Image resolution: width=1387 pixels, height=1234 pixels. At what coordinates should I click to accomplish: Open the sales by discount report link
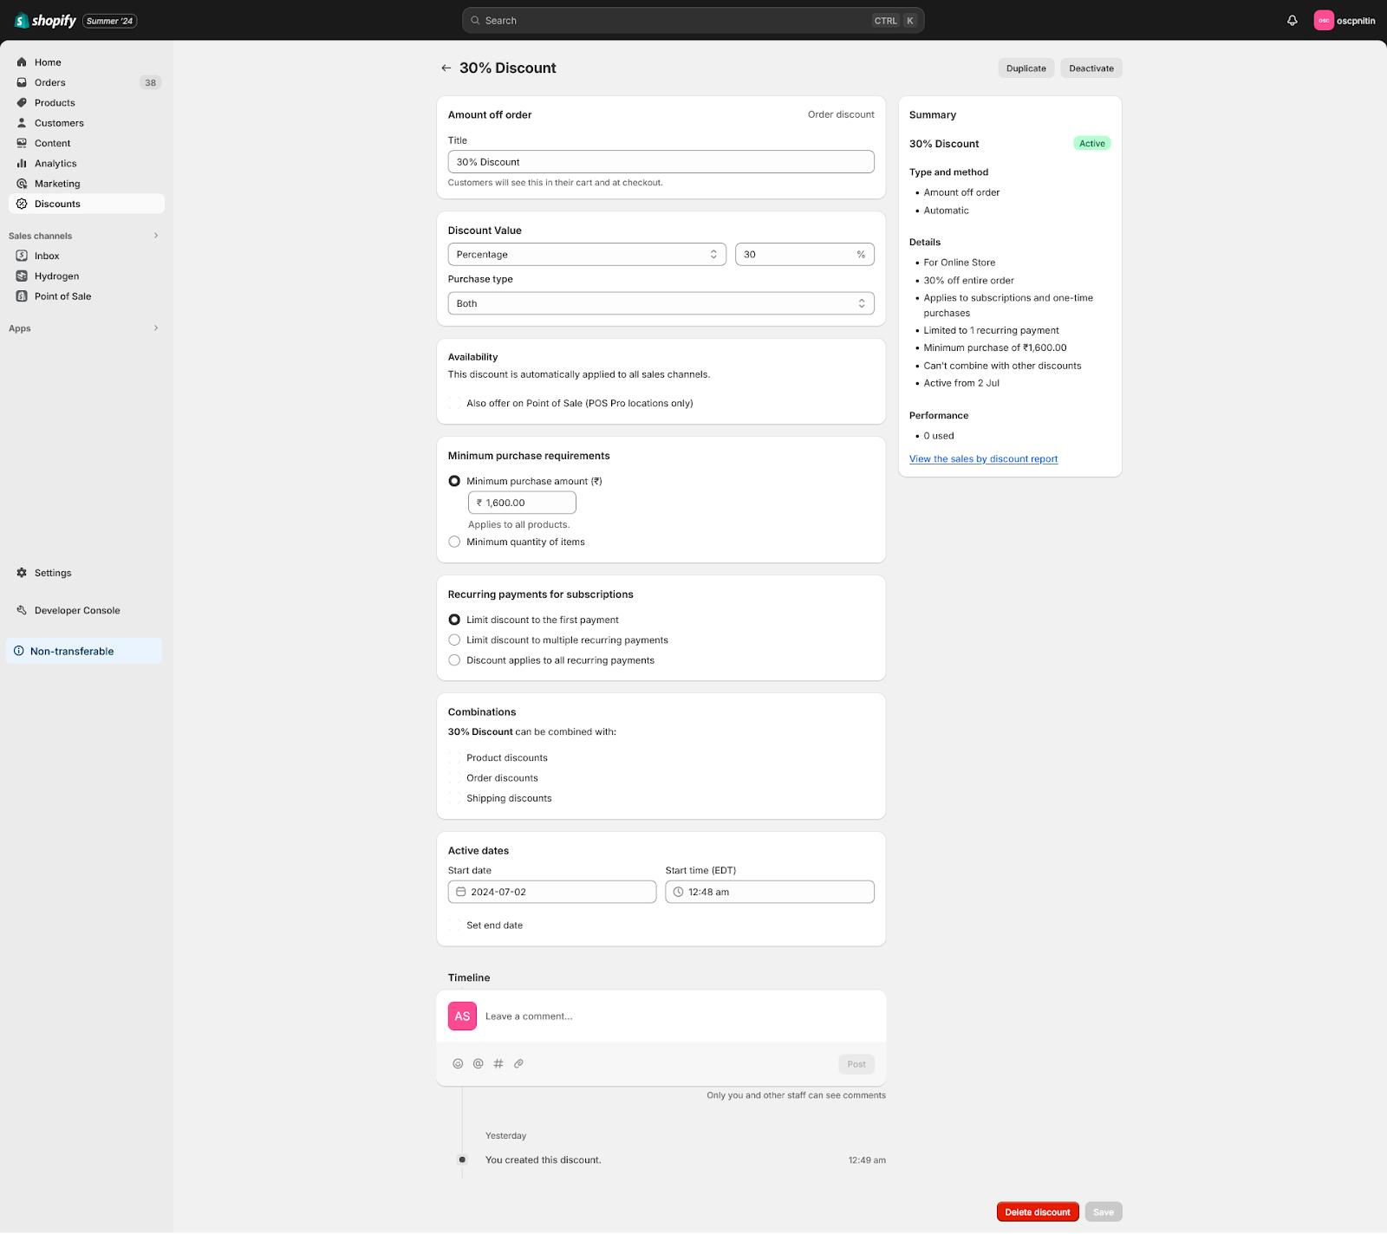[983, 458]
